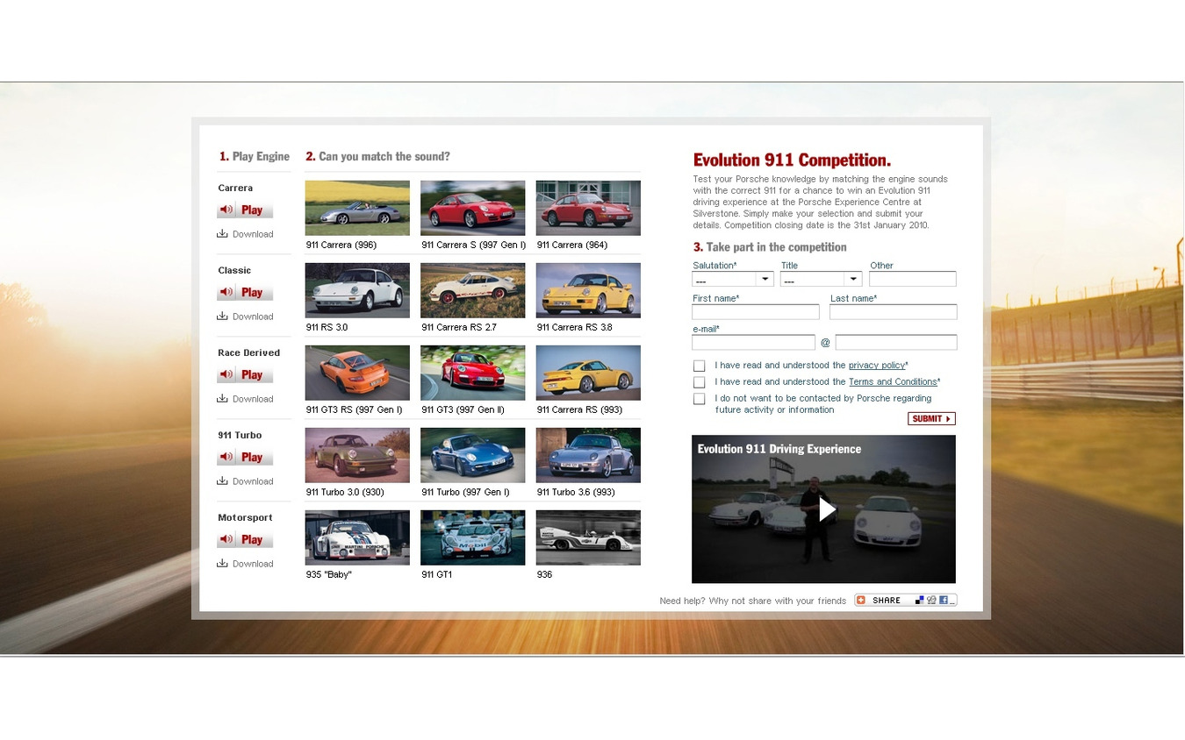Image resolution: width=1185 pixels, height=740 pixels.
Task: Play the Motorsport engine sound
Action: 245,539
